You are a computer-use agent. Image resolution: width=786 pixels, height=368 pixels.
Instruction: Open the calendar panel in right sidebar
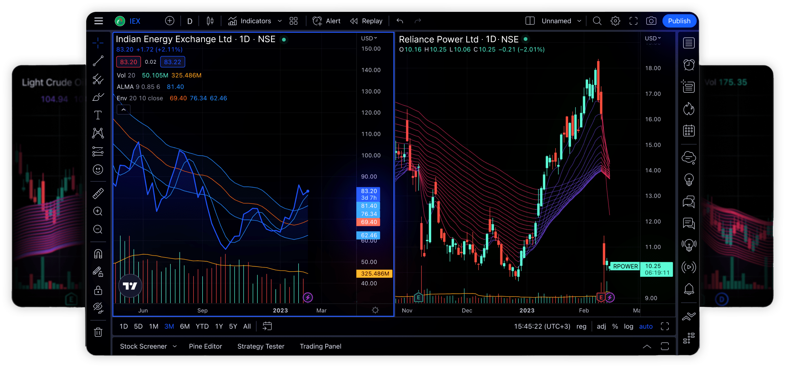click(x=688, y=131)
